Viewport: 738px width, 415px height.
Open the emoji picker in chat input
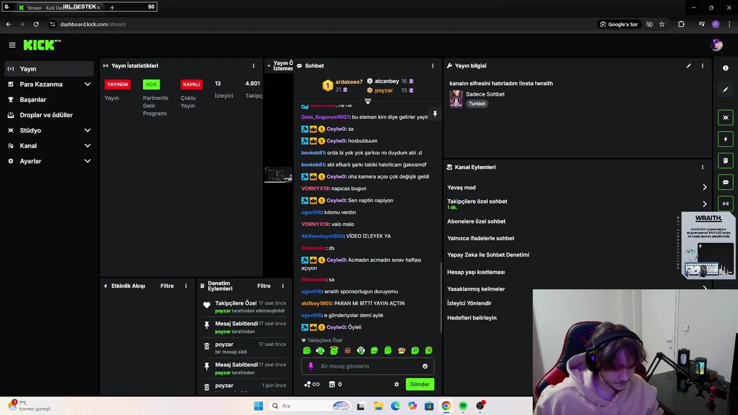(425, 366)
